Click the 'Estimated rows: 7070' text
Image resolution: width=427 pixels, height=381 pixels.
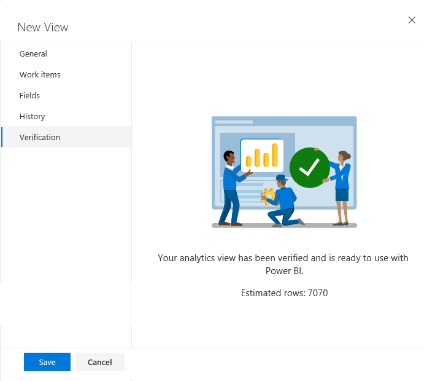pos(284,293)
